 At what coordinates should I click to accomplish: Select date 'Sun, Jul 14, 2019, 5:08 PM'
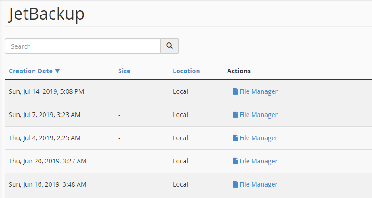46,91
